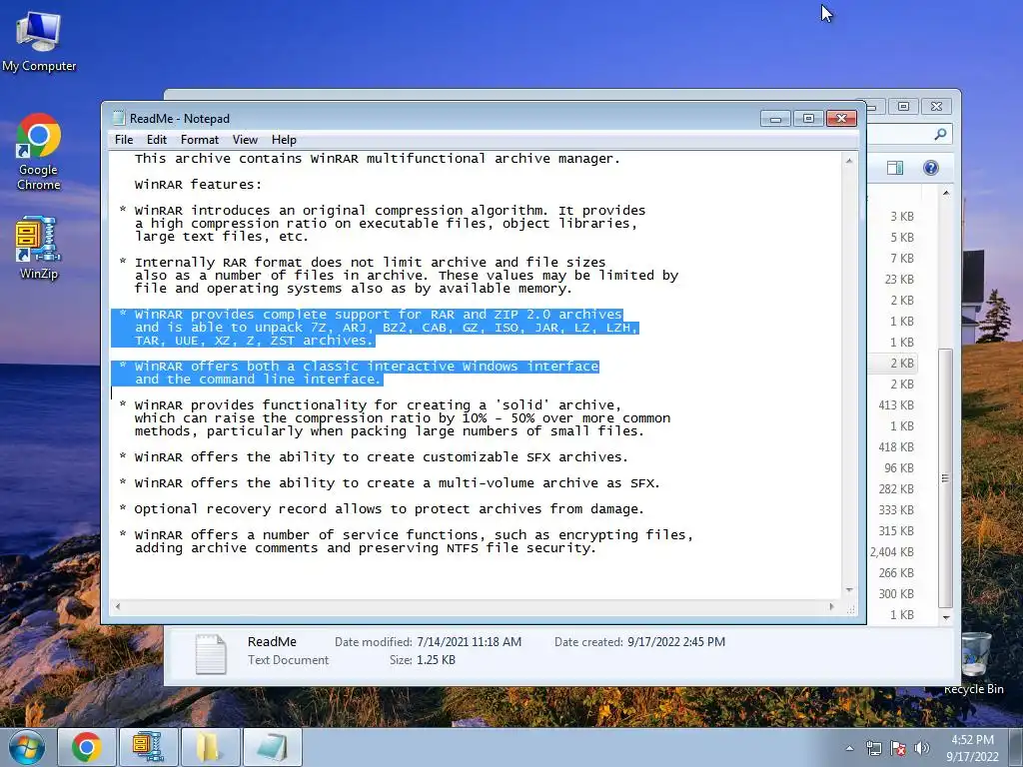Viewport: 1023px width, 767px height.
Task: Click Explorer file list scroll up arrow
Action: (x=946, y=194)
